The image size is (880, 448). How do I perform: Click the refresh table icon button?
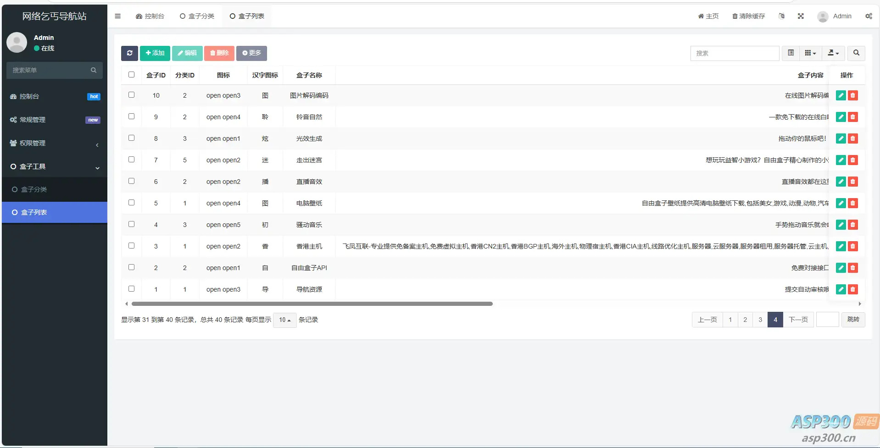129,53
